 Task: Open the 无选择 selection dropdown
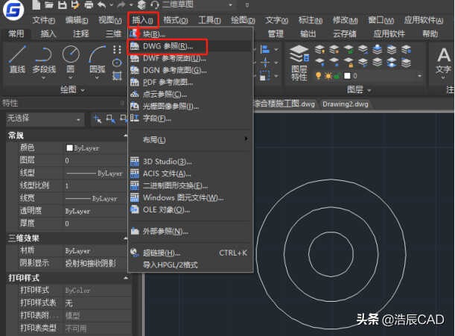(x=45, y=118)
